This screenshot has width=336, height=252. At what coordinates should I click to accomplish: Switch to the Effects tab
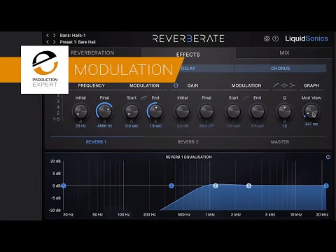[188, 55]
